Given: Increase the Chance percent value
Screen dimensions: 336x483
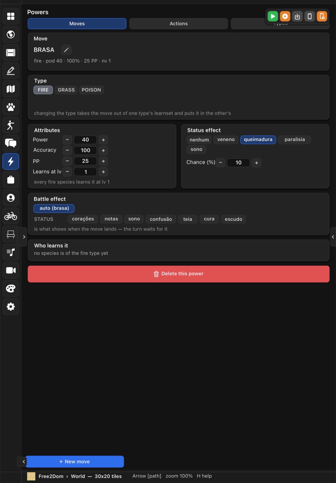Looking at the screenshot, I should coord(257,163).
